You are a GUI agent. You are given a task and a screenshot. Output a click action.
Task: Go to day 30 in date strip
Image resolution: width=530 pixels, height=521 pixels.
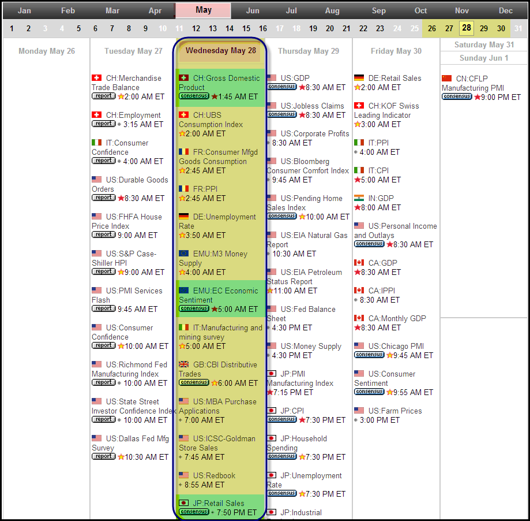coord(501,28)
